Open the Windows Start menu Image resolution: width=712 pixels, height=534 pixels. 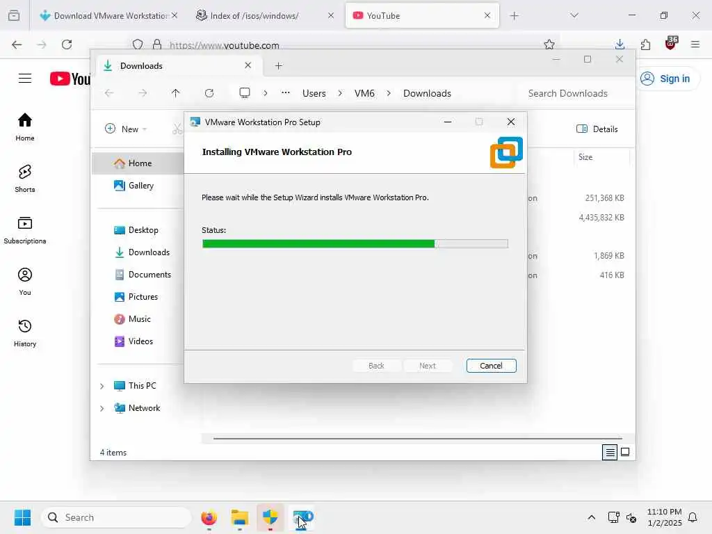click(x=22, y=517)
